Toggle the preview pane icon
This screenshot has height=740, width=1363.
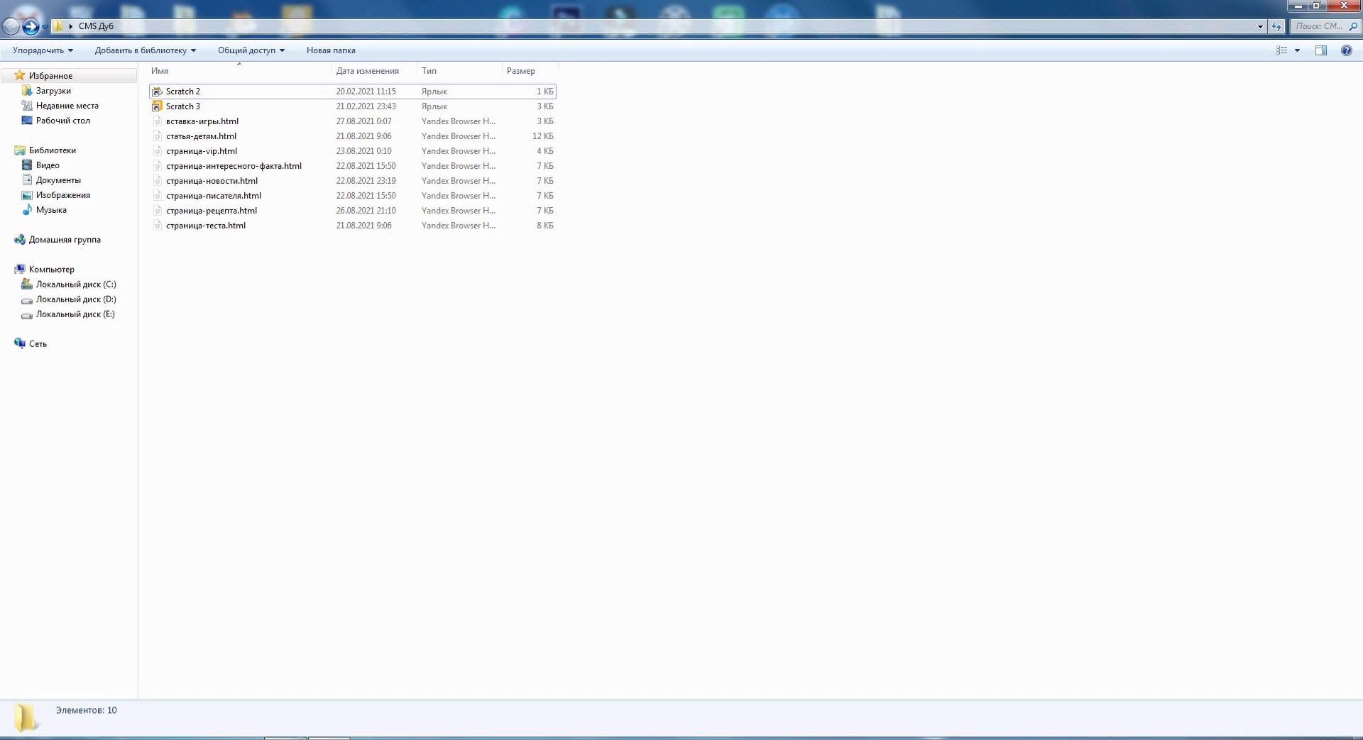pos(1320,50)
